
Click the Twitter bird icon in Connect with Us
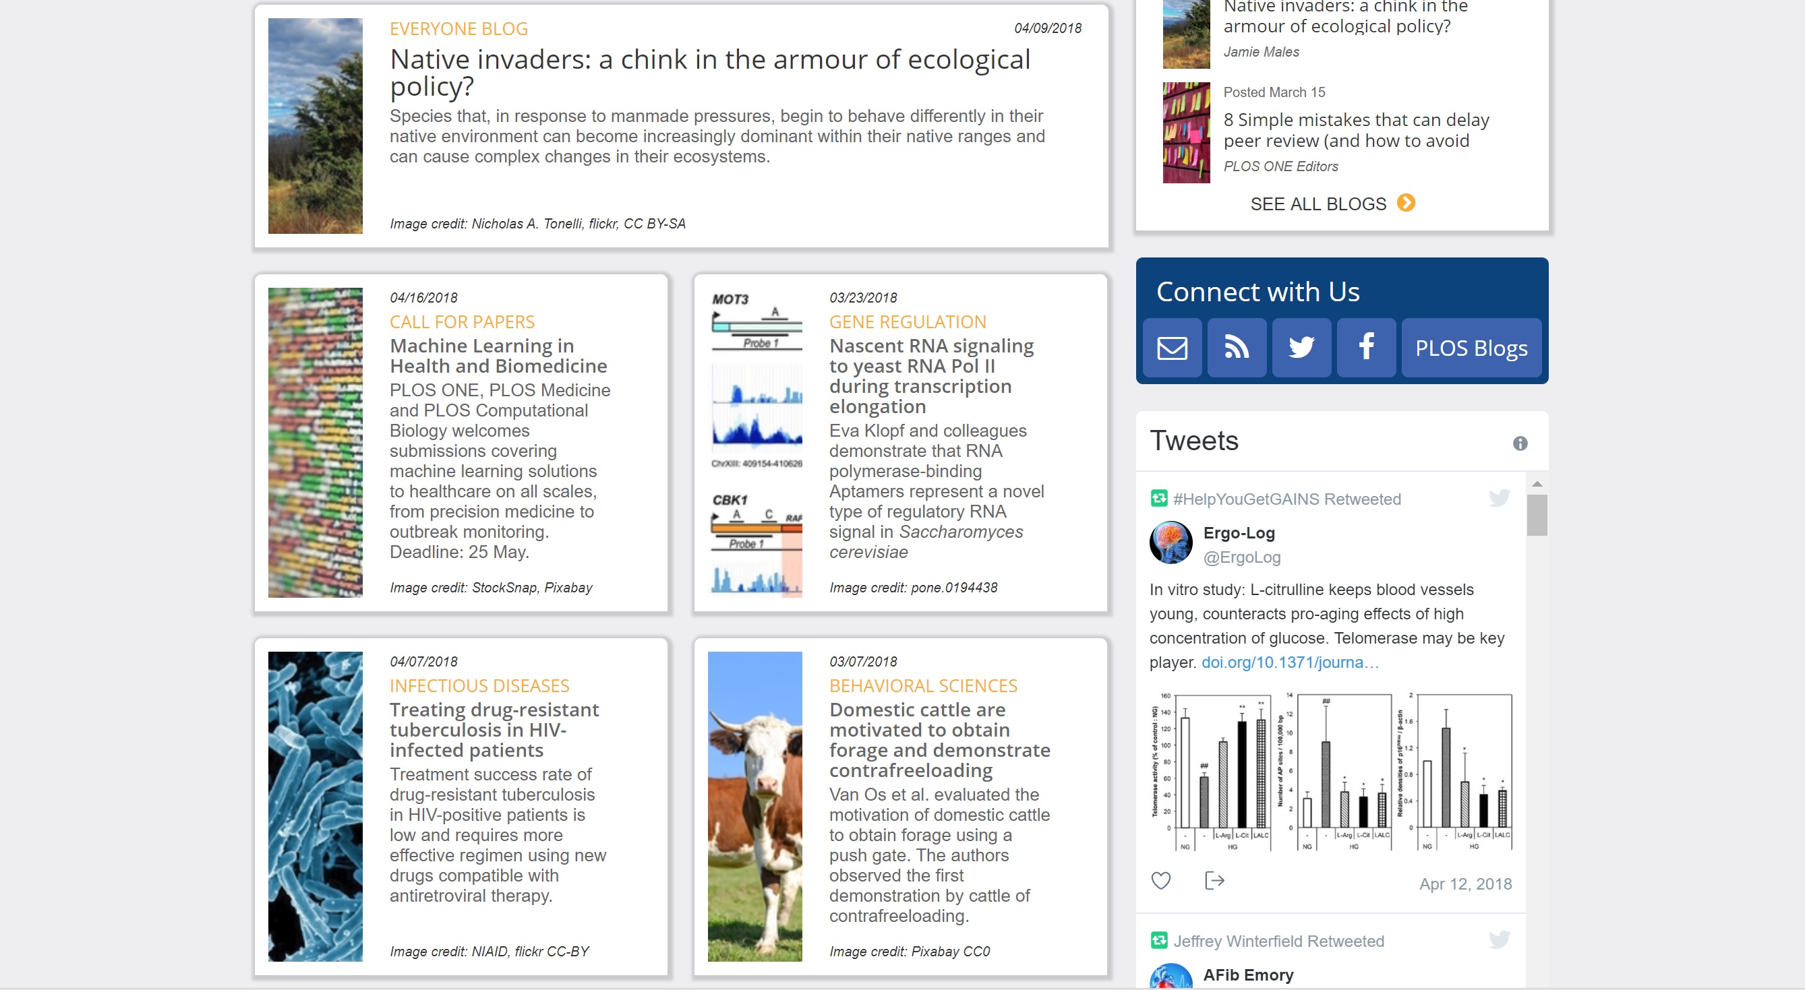pyautogui.click(x=1301, y=348)
